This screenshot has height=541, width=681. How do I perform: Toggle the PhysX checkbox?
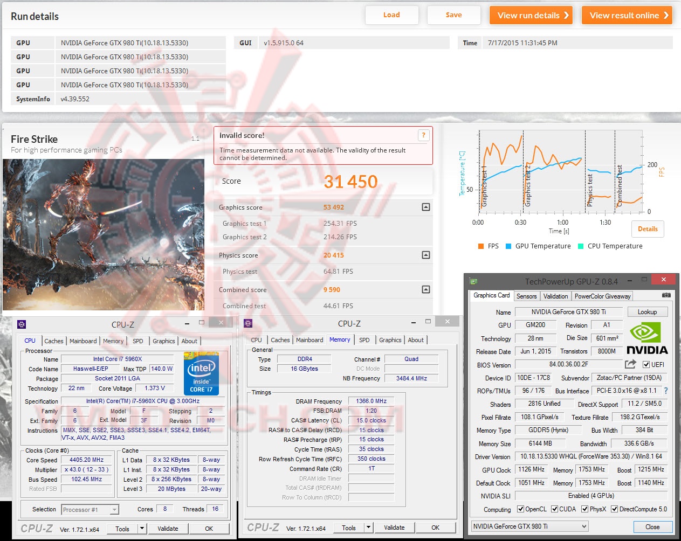tap(584, 509)
